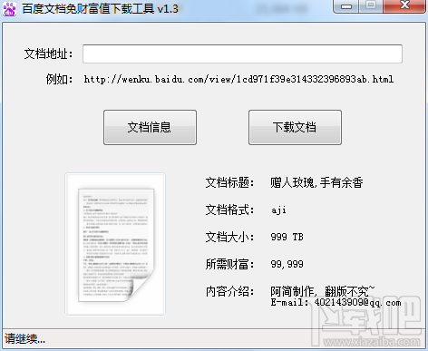Viewport: 428px width, 351px height.
Task: Click the title value 赠人玫瑰,手有余香
Action: coord(316,182)
